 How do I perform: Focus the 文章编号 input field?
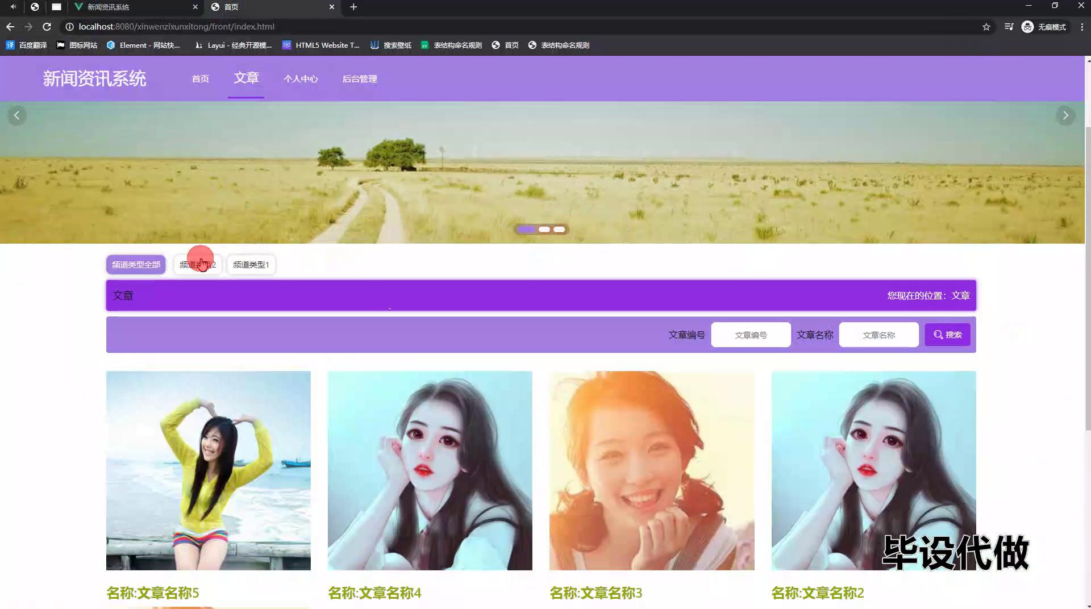click(750, 335)
